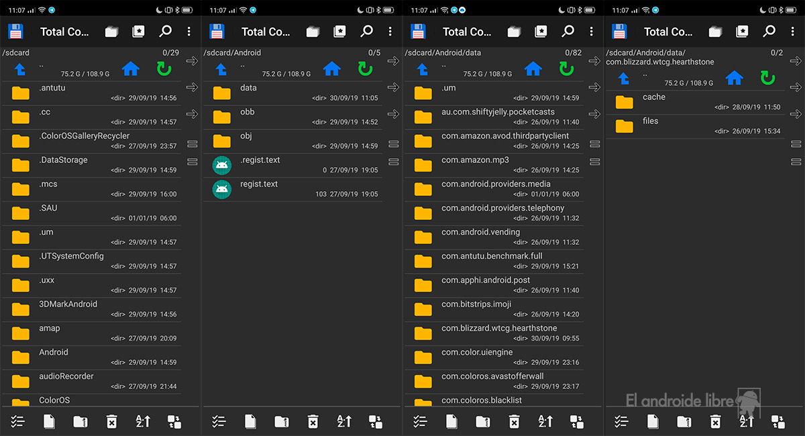Tap delete icon in /sdcard panel bottom bar

click(x=111, y=421)
